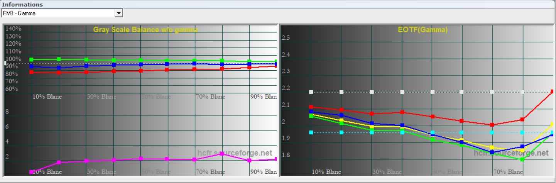Click the 1.9 gamma axis value
Screen dimensions: 556x183
[286, 138]
